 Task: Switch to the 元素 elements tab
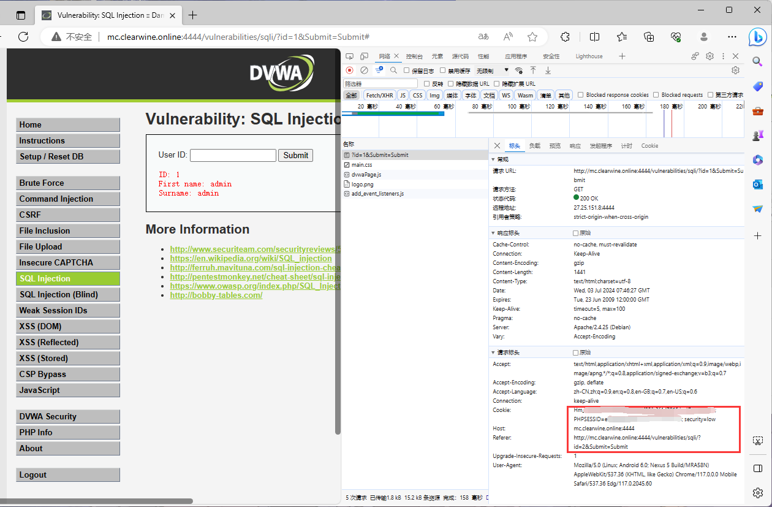(x=437, y=56)
